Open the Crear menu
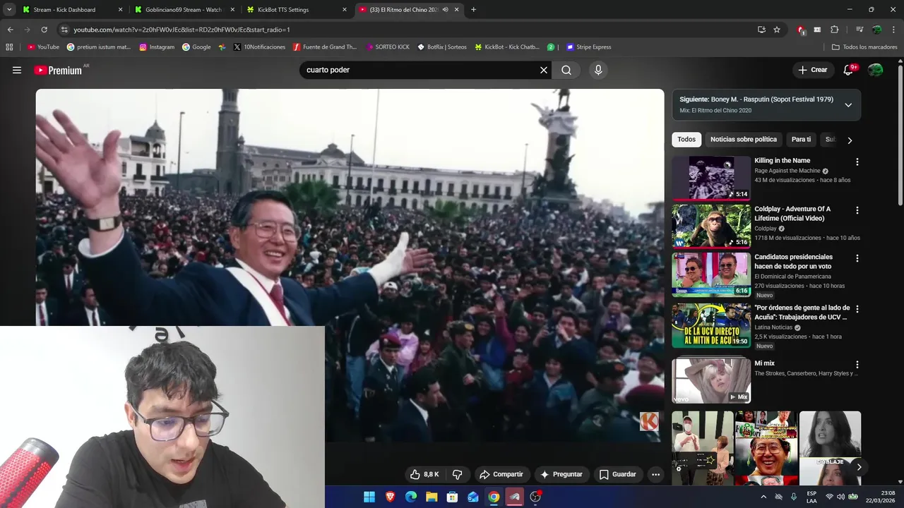This screenshot has width=904, height=508. [813, 70]
